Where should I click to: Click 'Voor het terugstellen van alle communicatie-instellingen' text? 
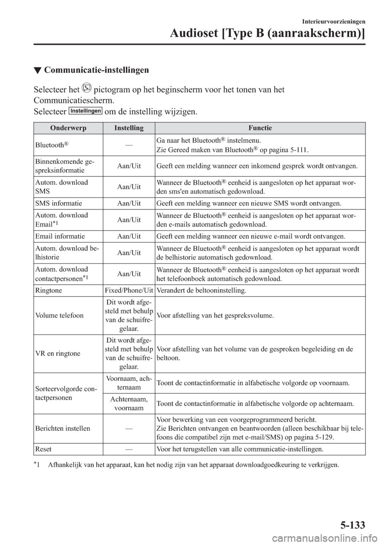tap(240, 449)
